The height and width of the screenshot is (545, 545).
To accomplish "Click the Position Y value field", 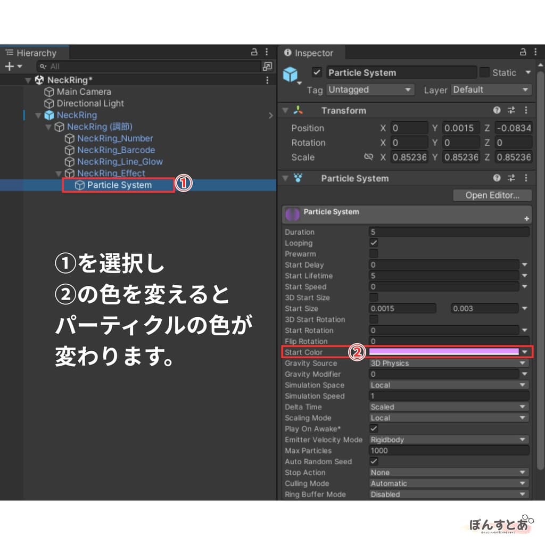I will 461,128.
